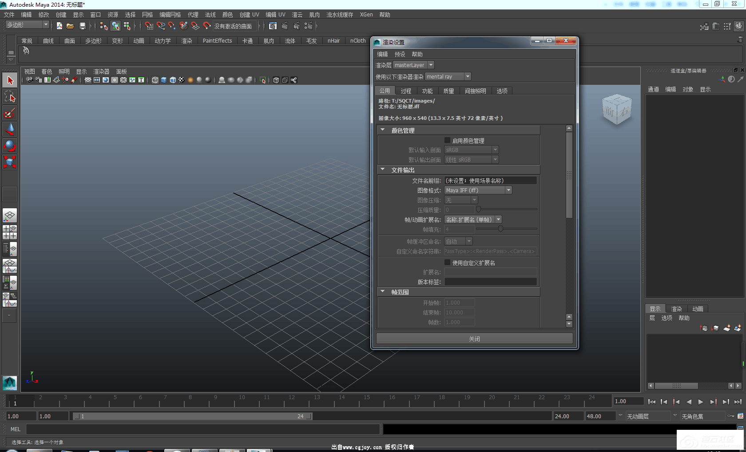Screen dimensions: 746x452
Task: Click the Maya logo icon bottom-left
Action: 10,383
